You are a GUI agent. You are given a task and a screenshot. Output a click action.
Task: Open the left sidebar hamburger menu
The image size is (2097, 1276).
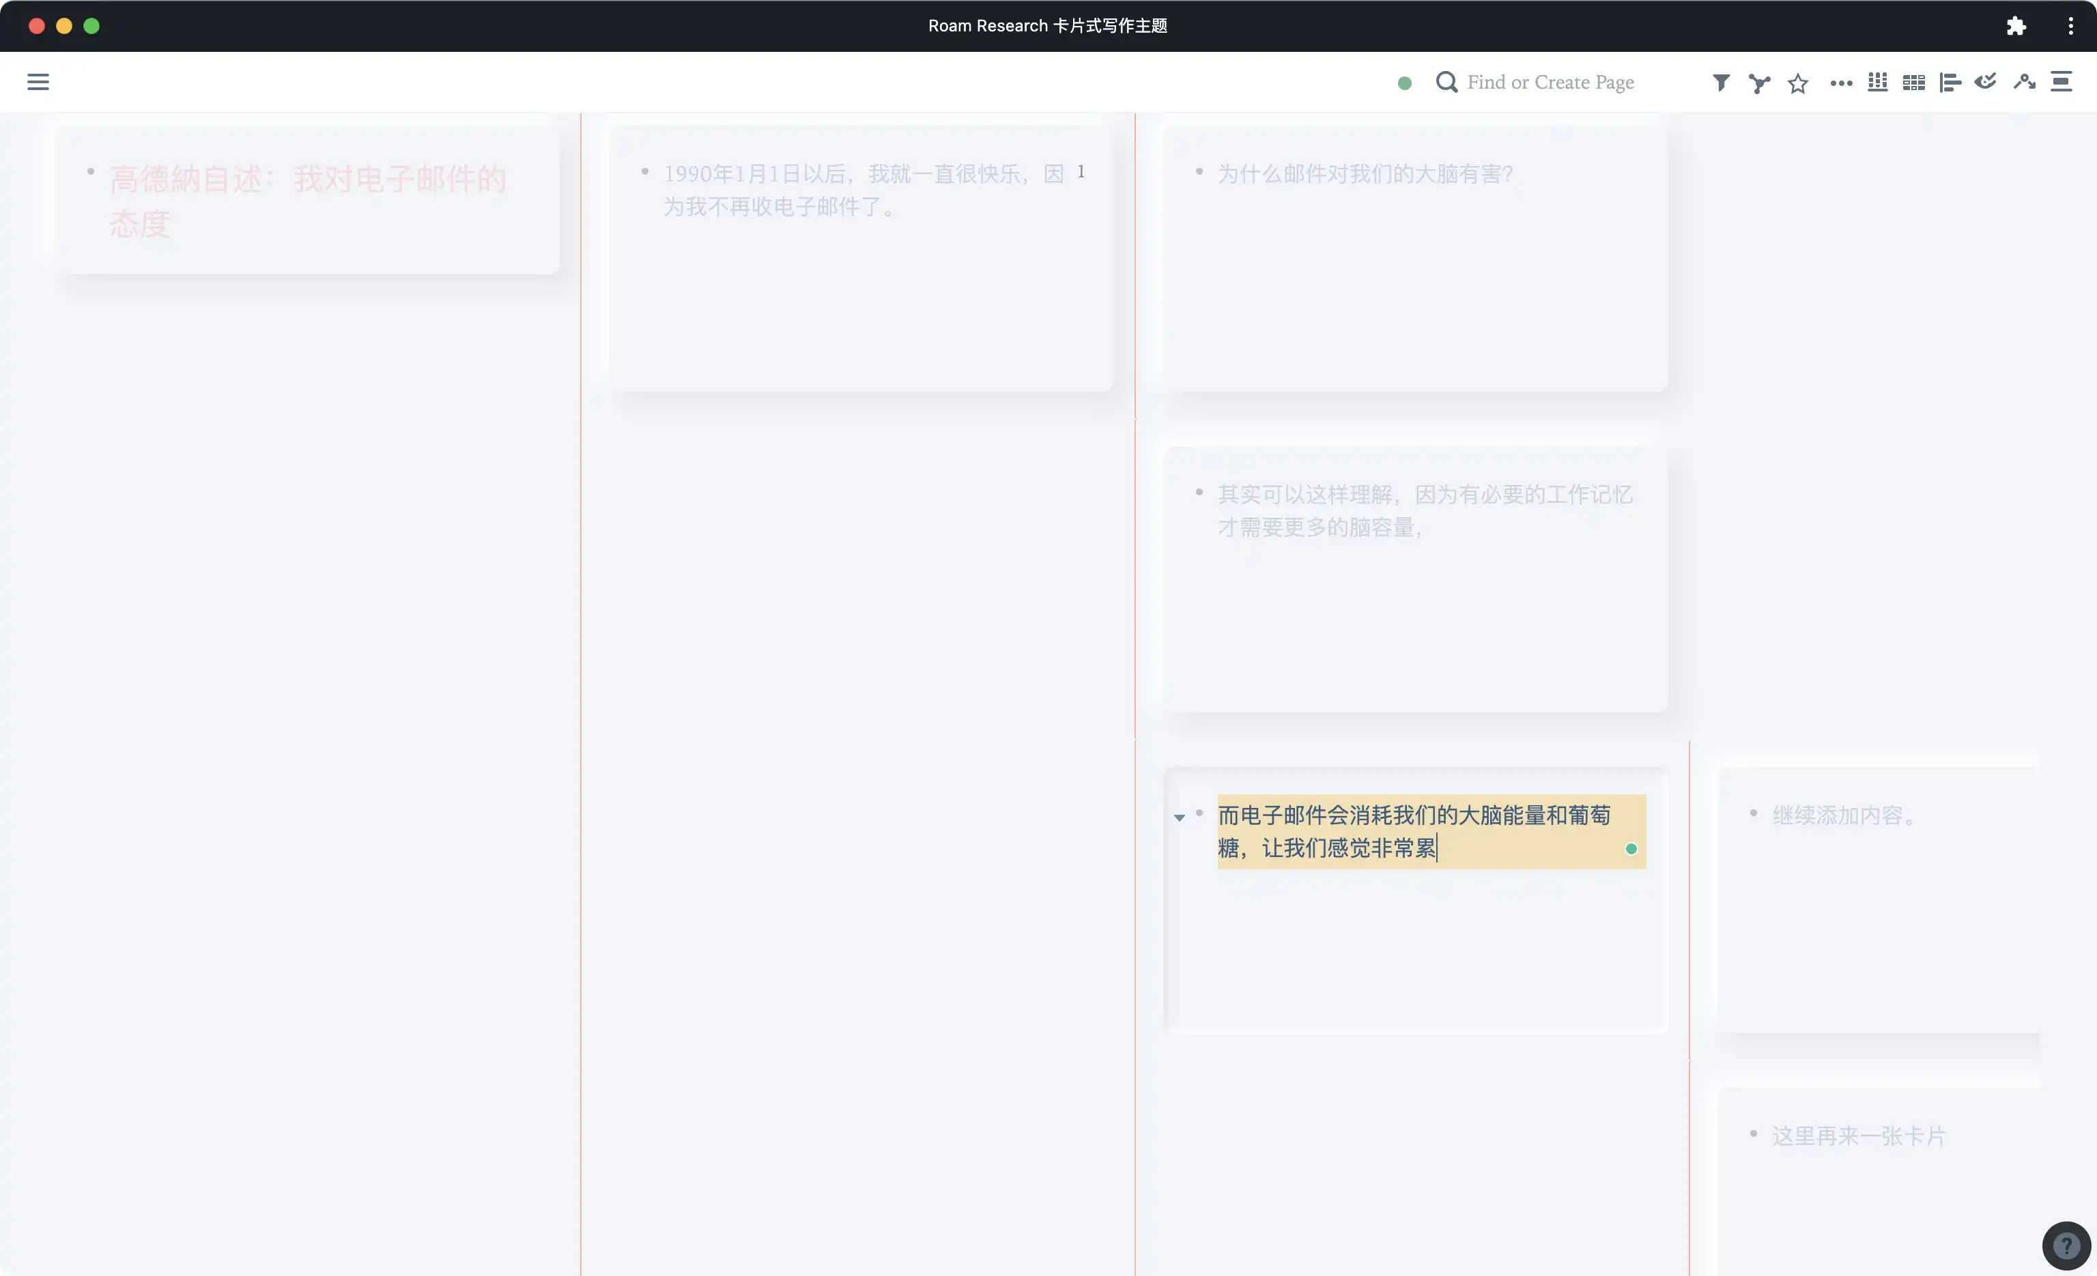(x=38, y=83)
